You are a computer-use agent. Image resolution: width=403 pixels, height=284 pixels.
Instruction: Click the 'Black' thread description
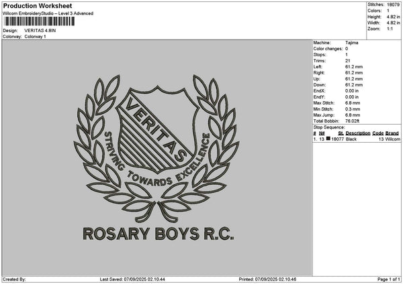coord(351,139)
